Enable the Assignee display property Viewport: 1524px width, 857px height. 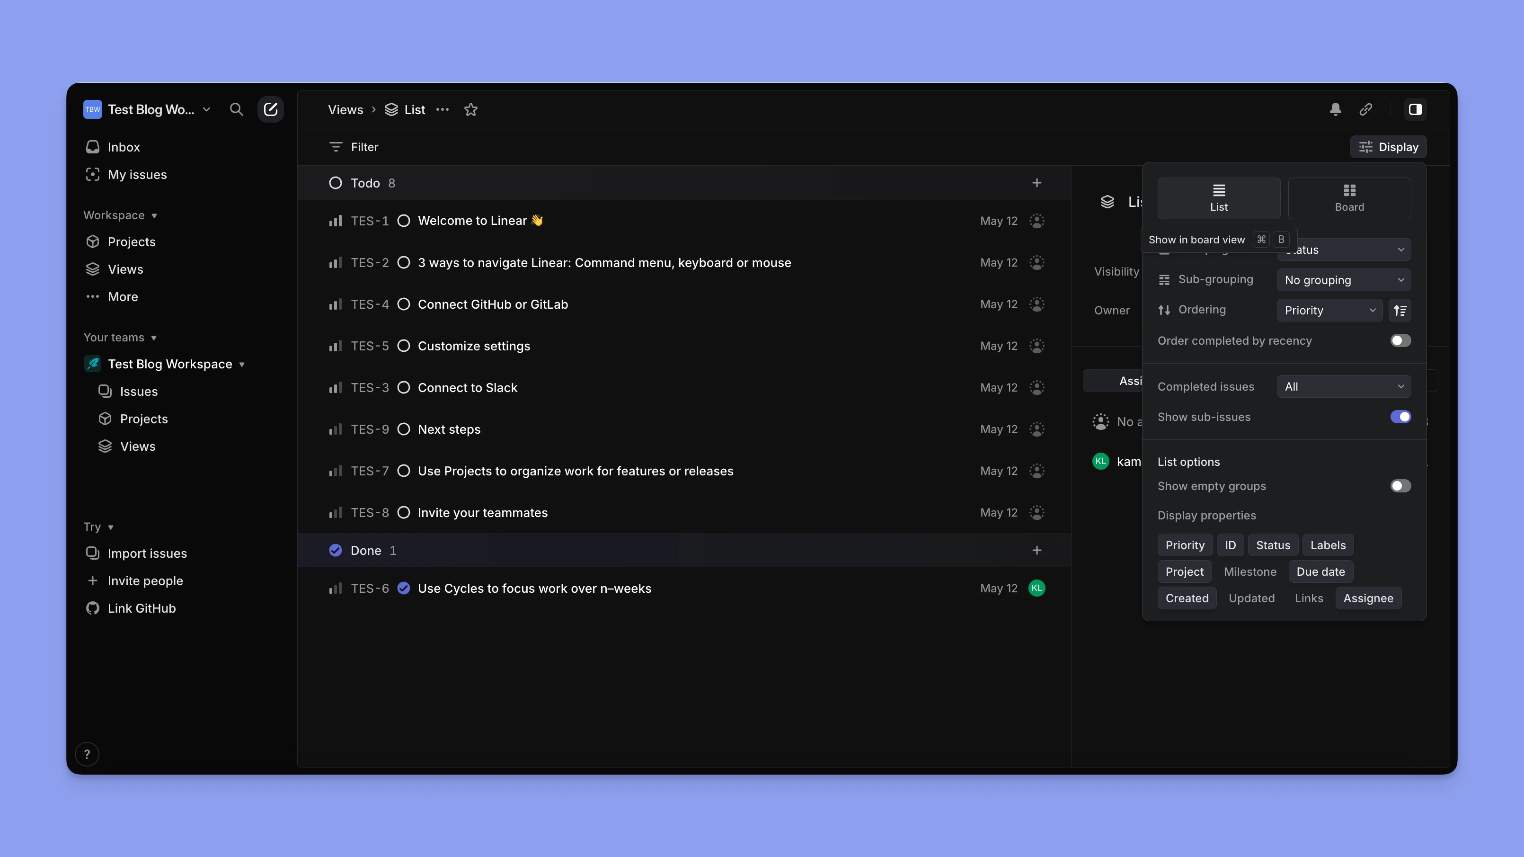(x=1368, y=598)
